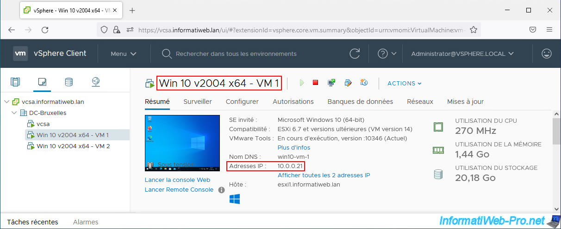Click the green power on VM icon
The image size is (561, 229).
302,83
